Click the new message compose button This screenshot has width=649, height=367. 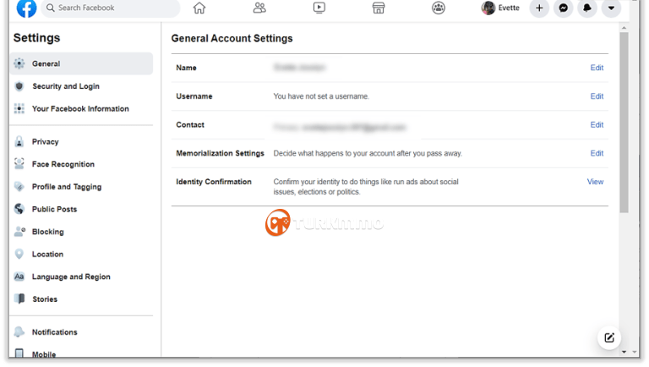tap(608, 337)
